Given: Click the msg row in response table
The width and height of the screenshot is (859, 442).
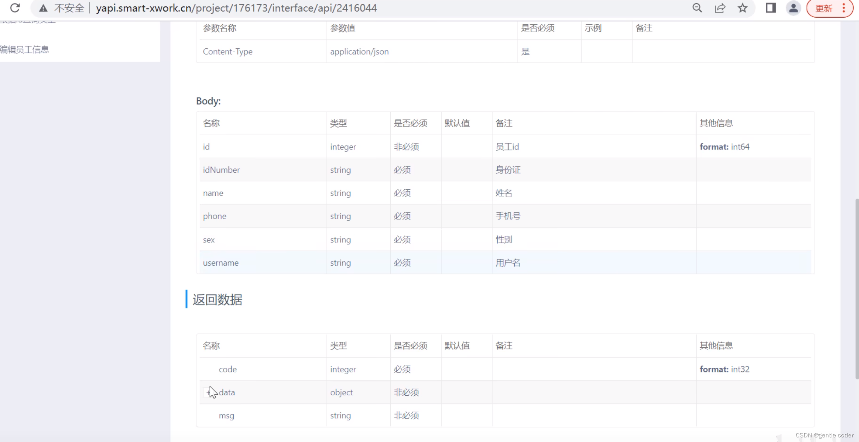Looking at the screenshot, I should pos(226,416).
